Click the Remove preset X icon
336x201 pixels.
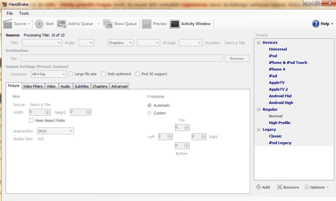click(x=279, y=187)
